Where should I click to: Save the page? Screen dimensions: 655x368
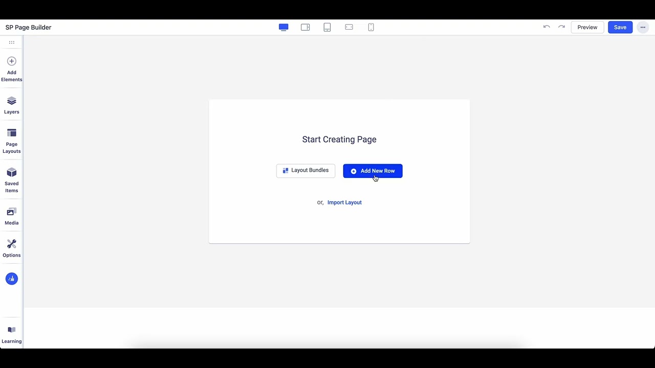(620, 27)
